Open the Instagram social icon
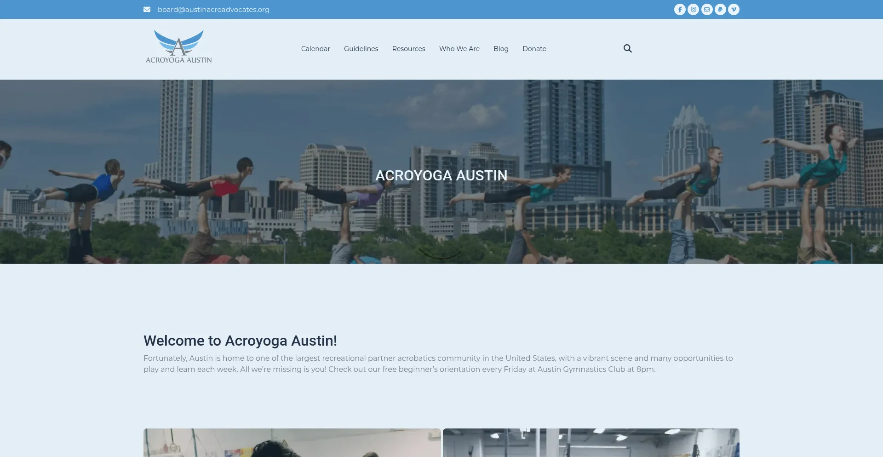 pos(693,10)
